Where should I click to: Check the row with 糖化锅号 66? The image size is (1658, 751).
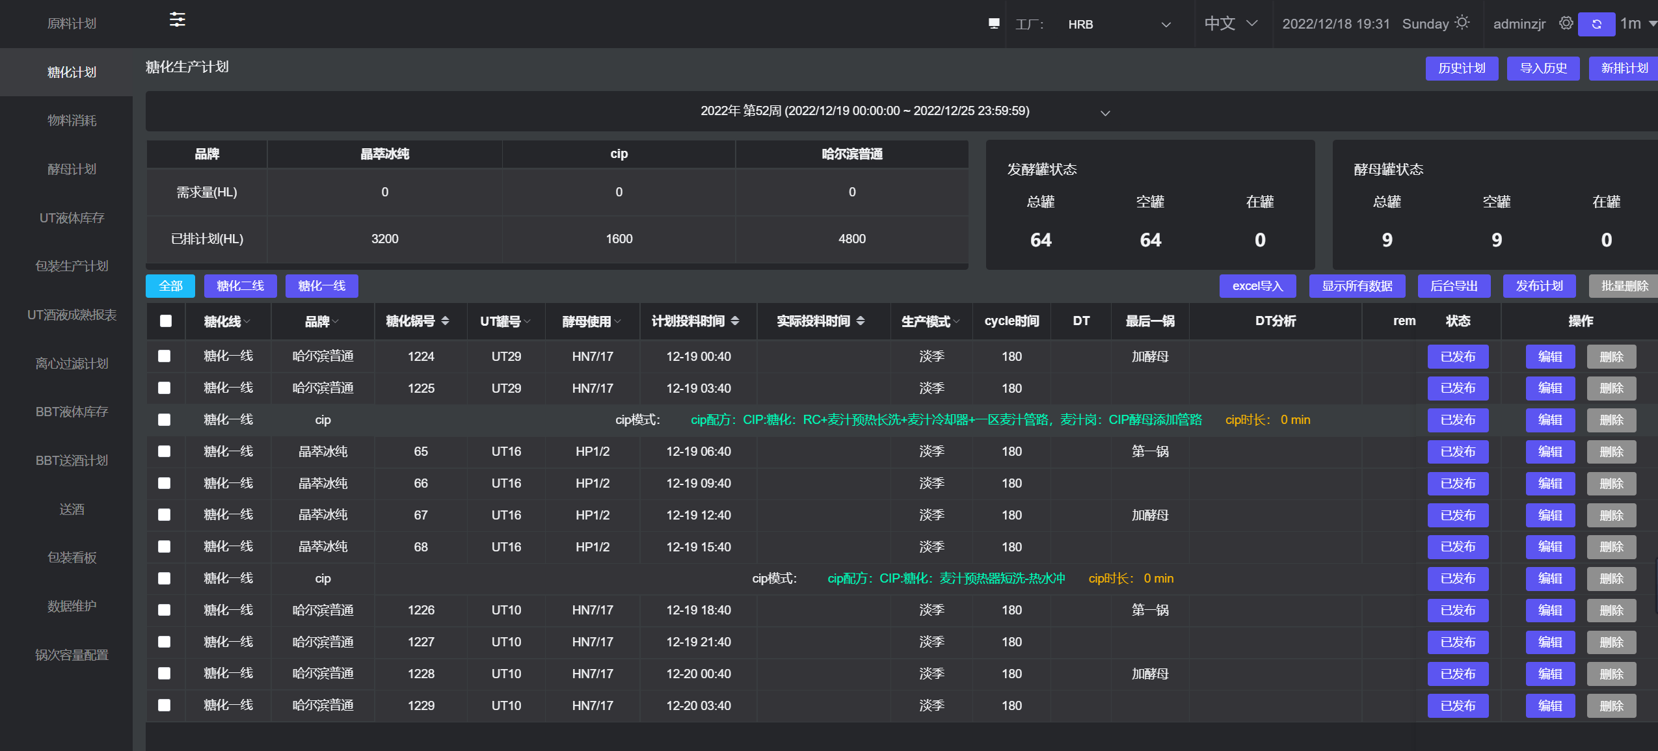click(x=165, y=483)
